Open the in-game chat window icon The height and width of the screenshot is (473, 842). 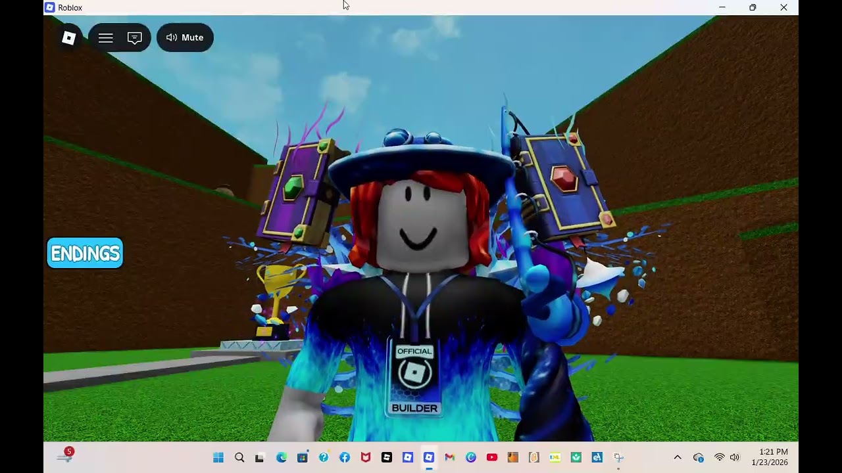click(x=135, y=37)
